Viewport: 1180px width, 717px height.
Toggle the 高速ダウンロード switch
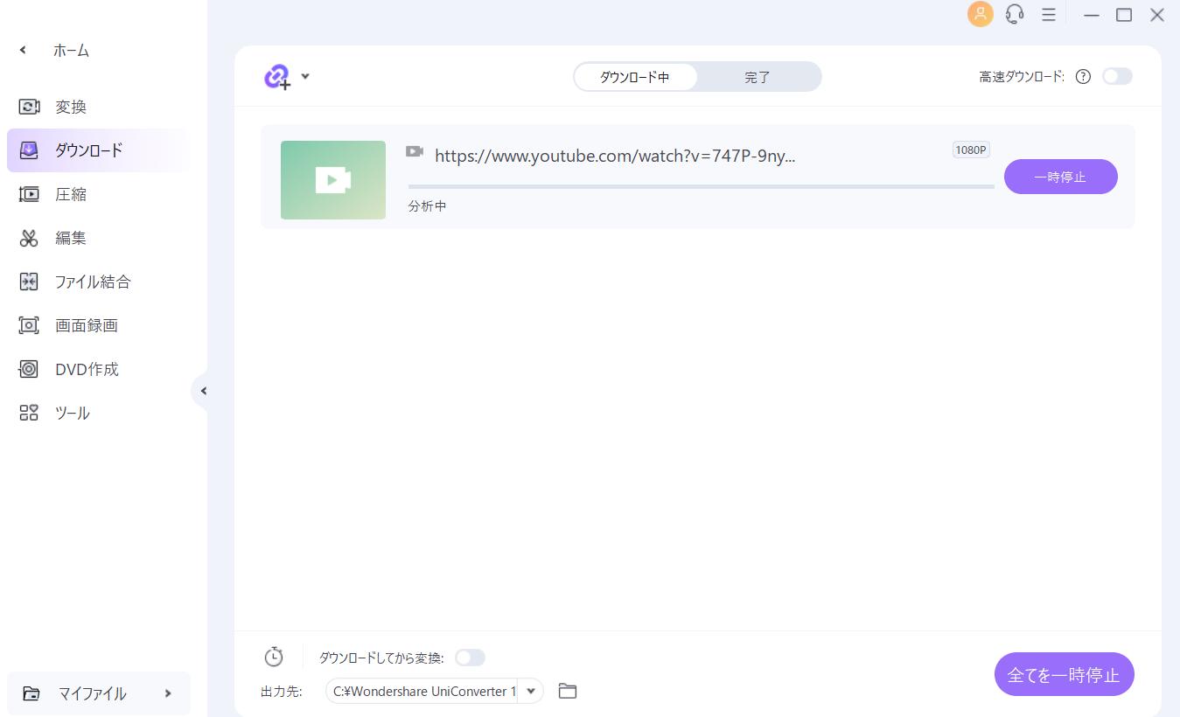1117,76
